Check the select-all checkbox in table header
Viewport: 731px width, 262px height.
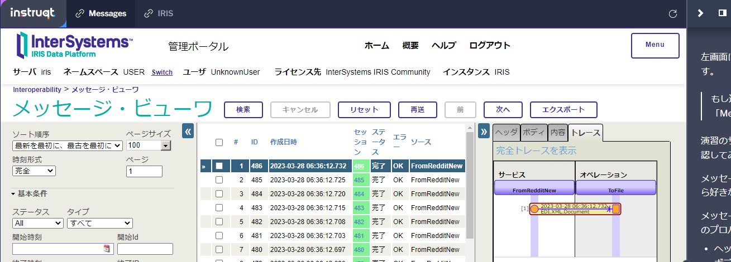pyautogui.click(x=219, y=142)
